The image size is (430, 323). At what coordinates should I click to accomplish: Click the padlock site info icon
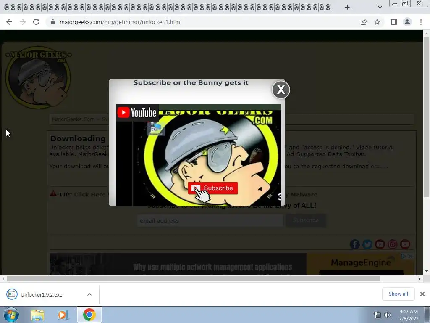53,22
